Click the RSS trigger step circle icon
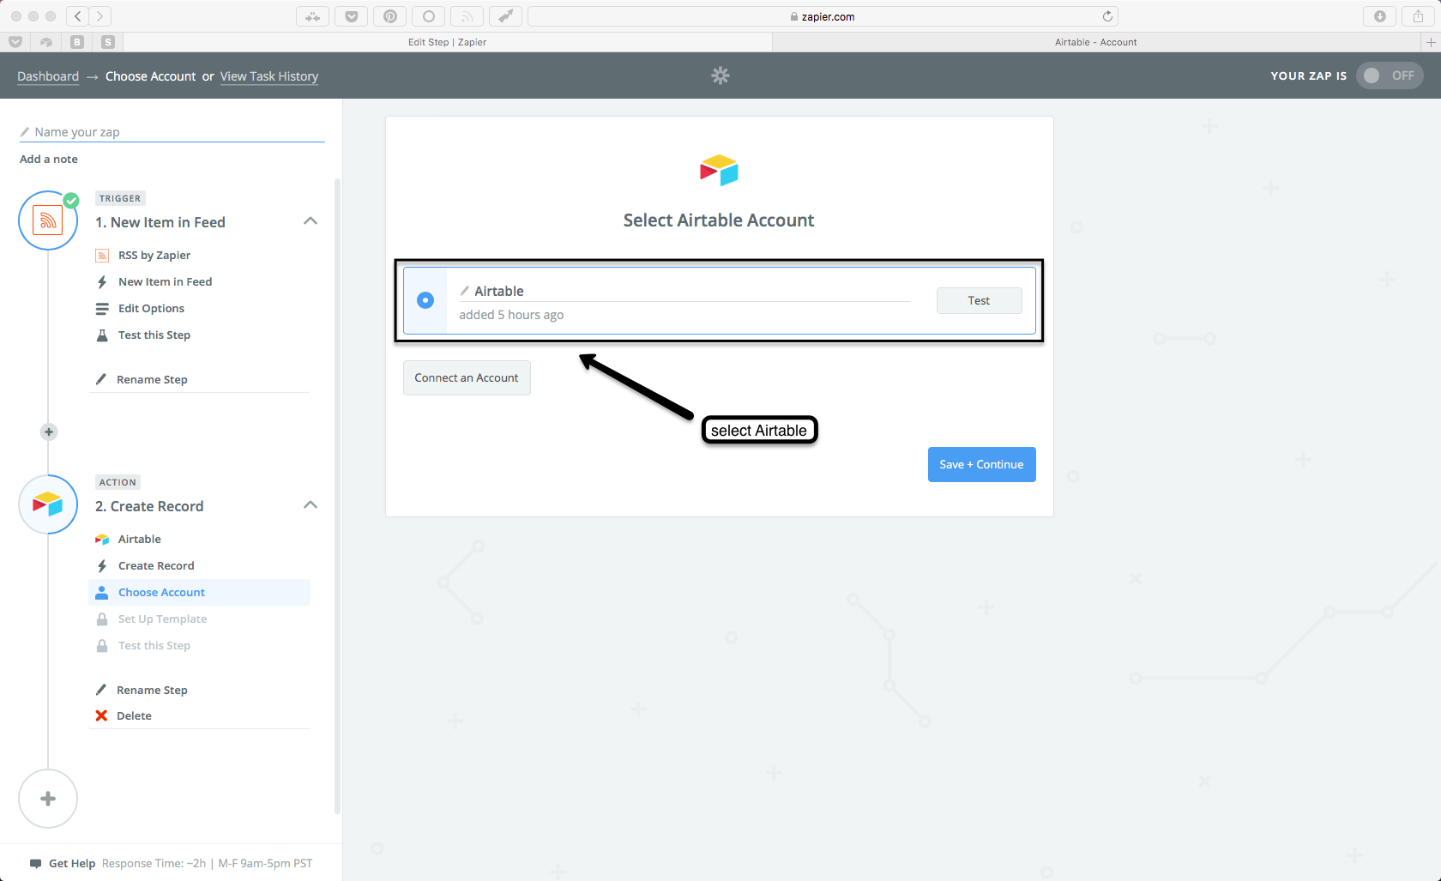This screenshot has height=881, width=1441. pyautogui.click(x=48, y=220)
